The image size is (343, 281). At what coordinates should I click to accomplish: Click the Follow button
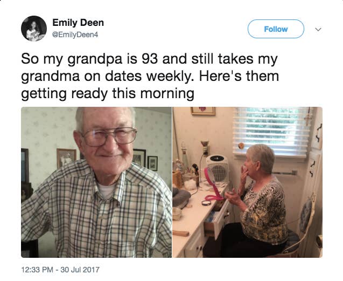(276, 29)
